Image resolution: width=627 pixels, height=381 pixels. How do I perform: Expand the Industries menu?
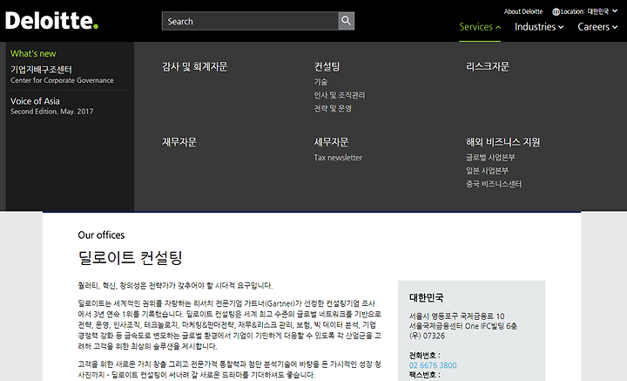(x=539, y=27)
